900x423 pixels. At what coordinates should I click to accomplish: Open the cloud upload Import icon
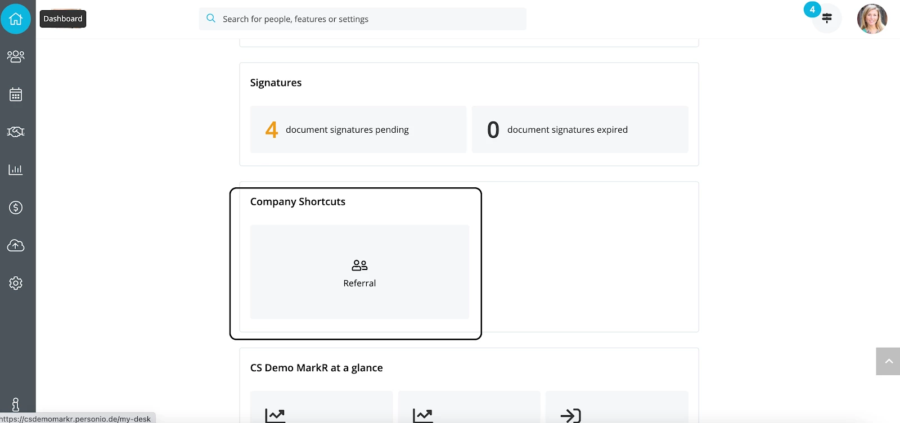16,245
